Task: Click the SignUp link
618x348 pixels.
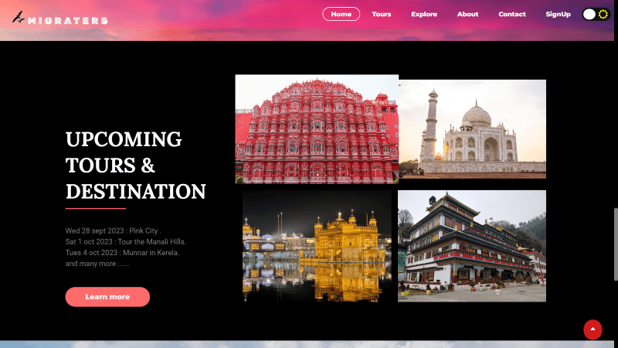Action: coord(558,14)
